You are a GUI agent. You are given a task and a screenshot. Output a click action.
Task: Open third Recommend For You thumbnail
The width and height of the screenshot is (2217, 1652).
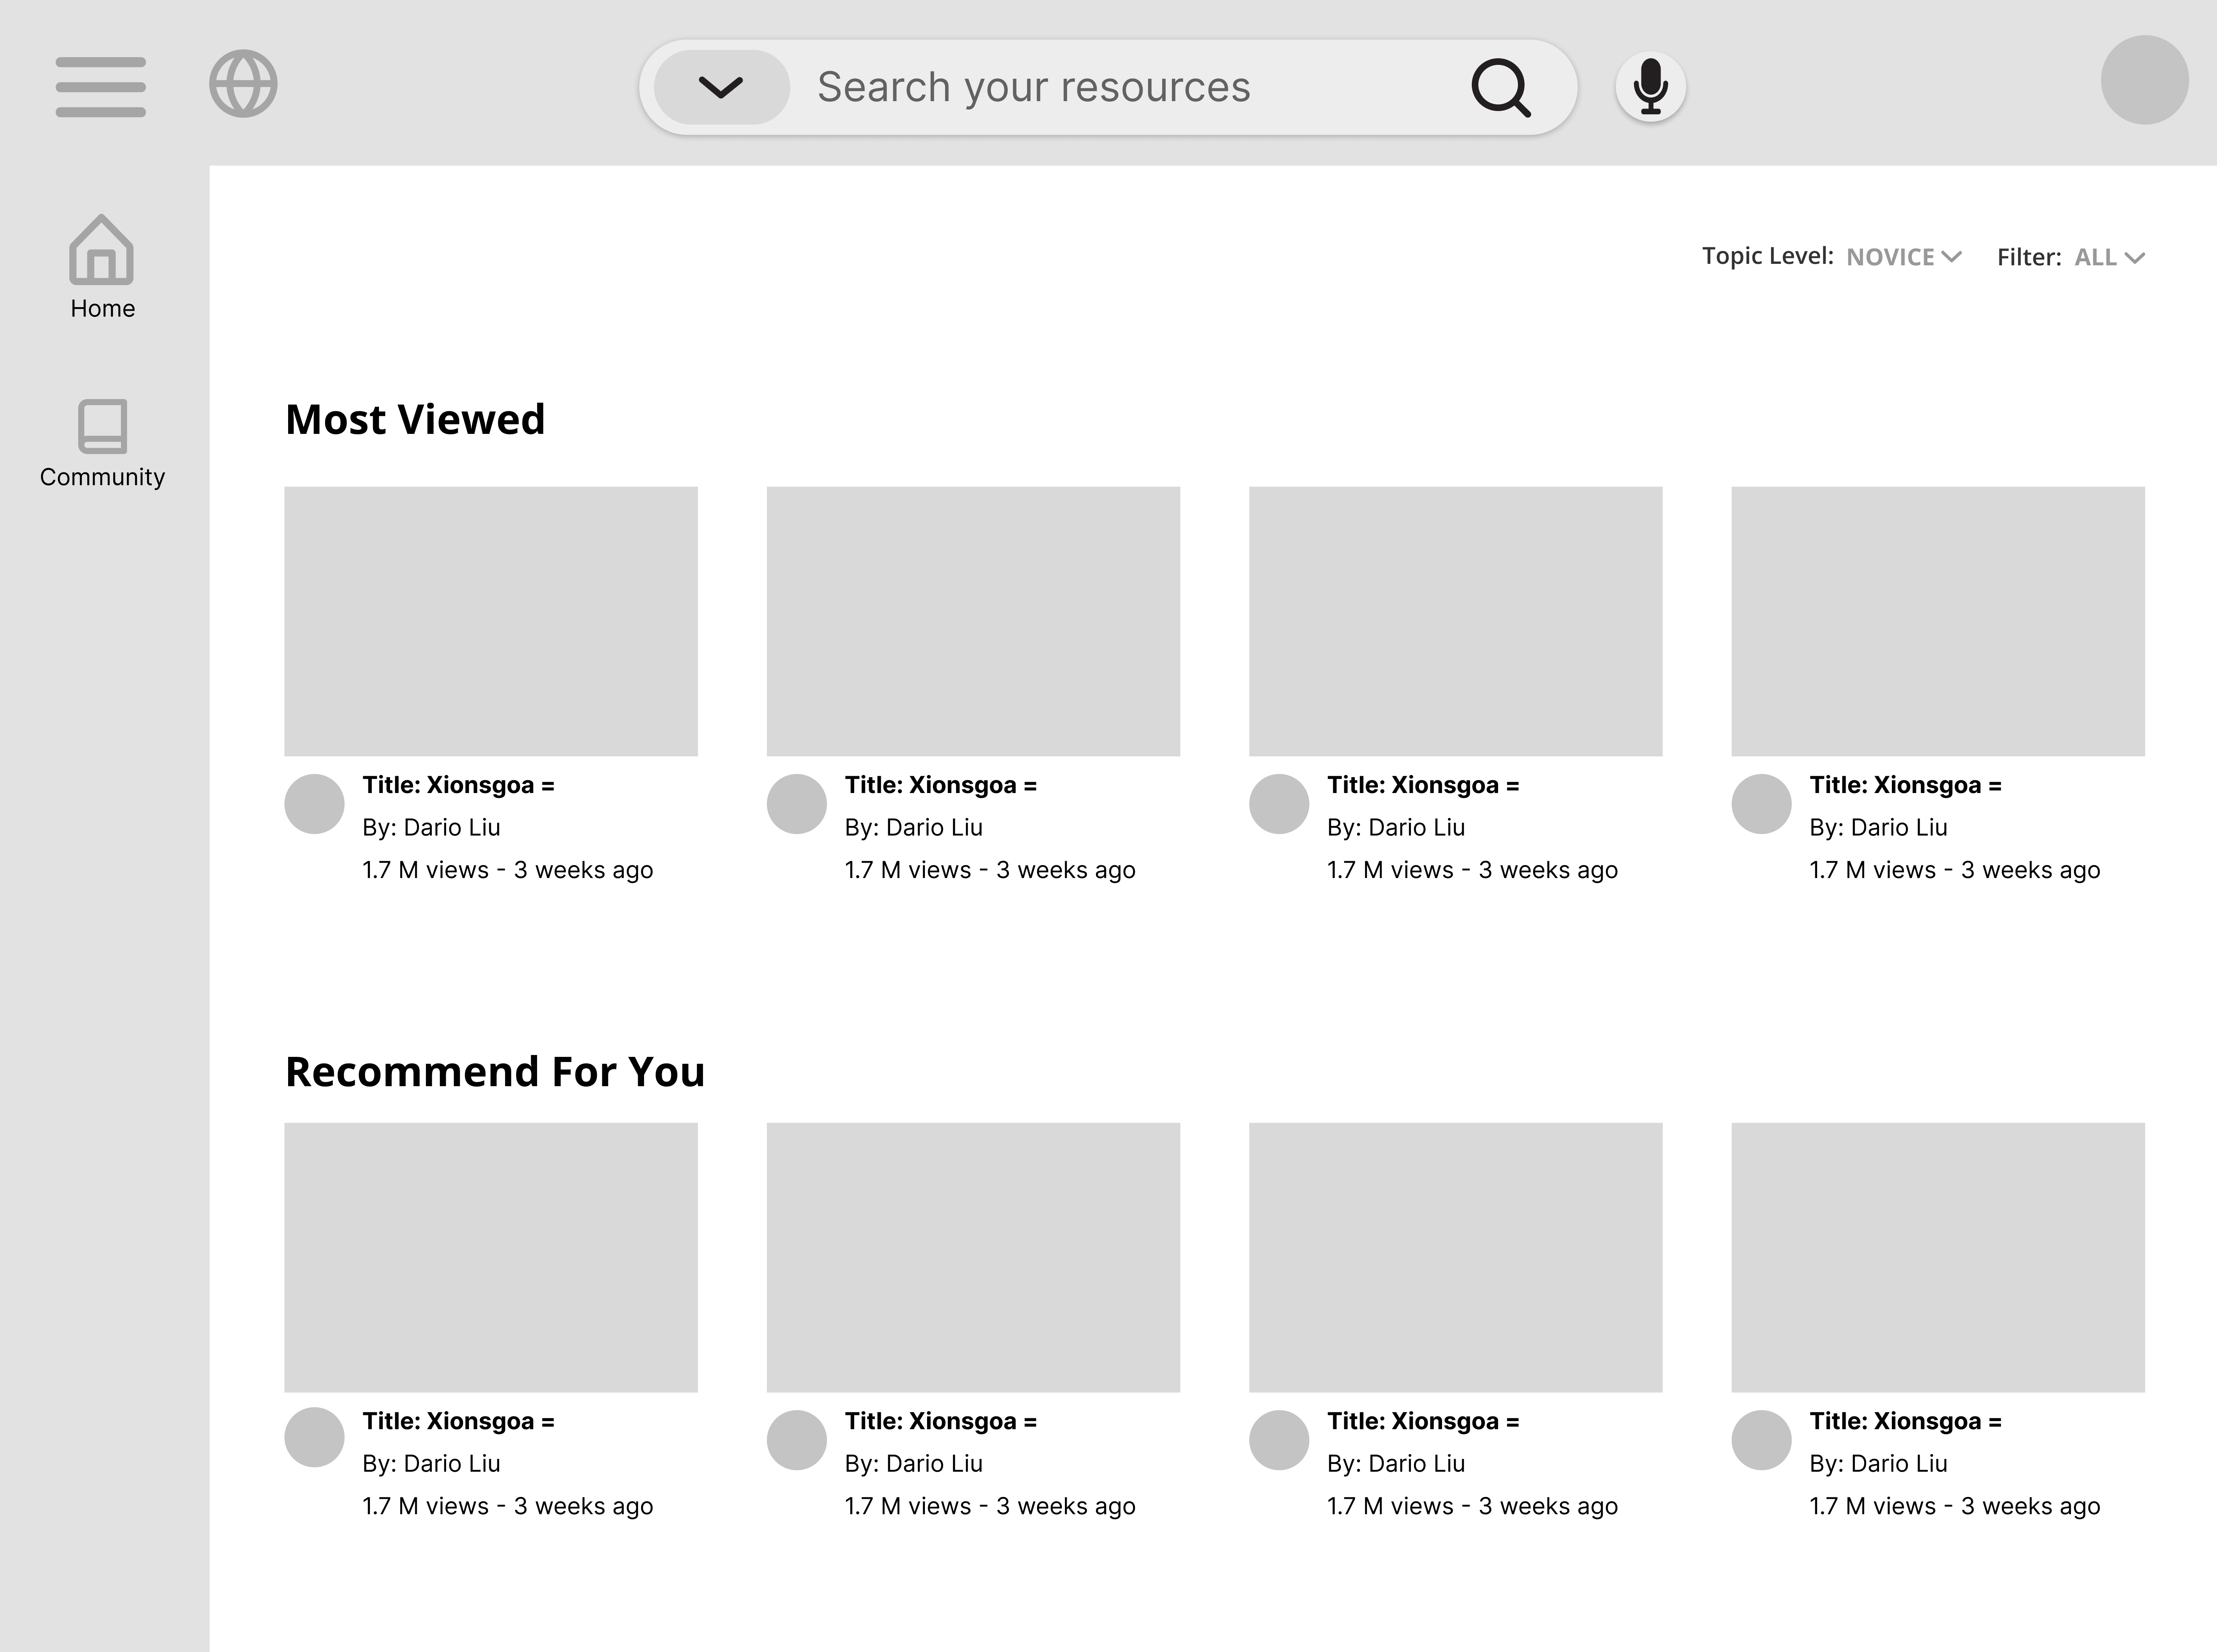(1455, 1257)
